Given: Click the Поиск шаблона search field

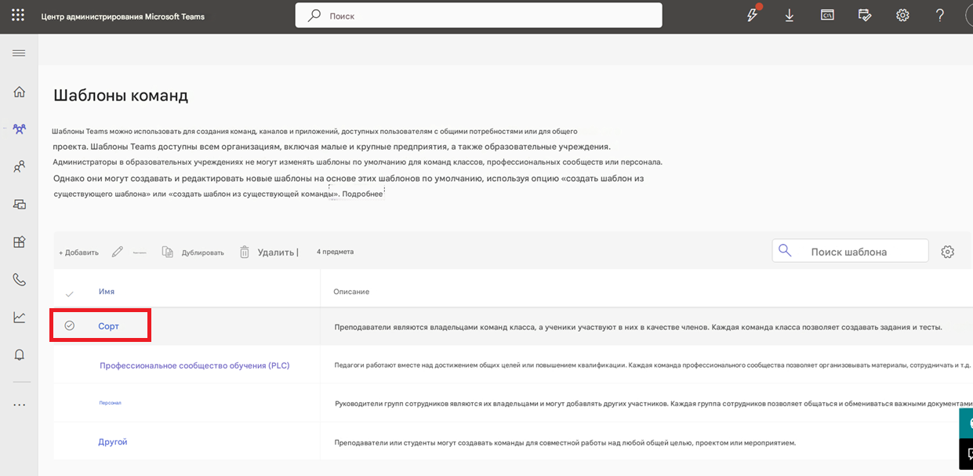Looking at the screenshot, I should pyautogui.click(x=850, y=251).
